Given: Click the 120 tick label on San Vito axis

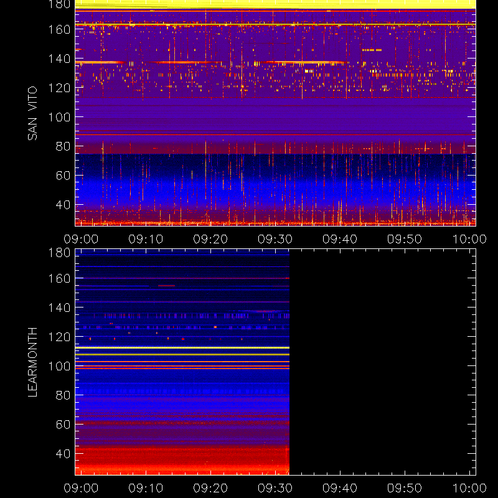Looking at the screenshot, I should (59, 88).
